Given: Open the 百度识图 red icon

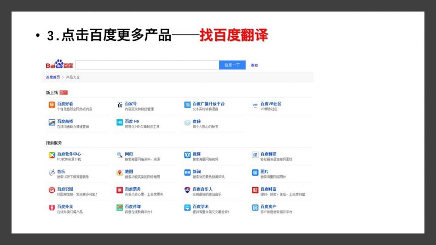Looking at the screenshot, I should 52,190.
